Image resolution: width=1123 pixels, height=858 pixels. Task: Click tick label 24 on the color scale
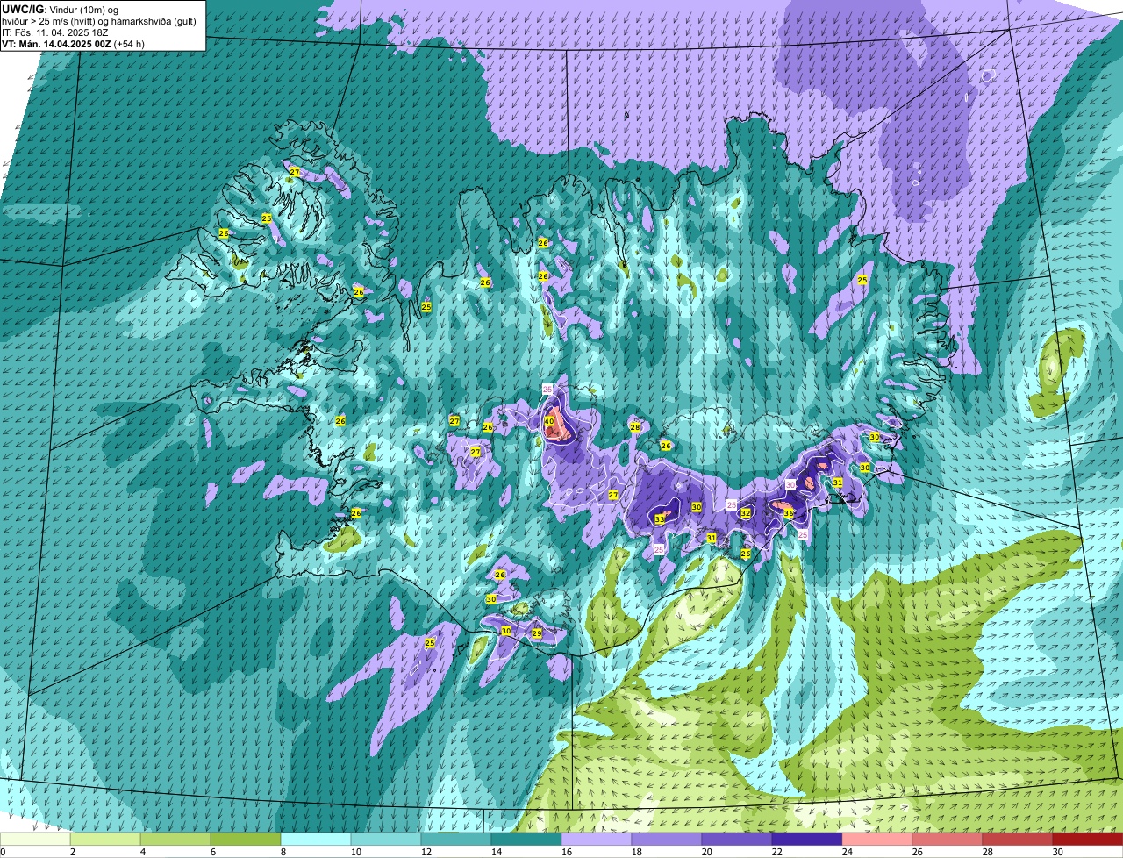pos(848,852)
